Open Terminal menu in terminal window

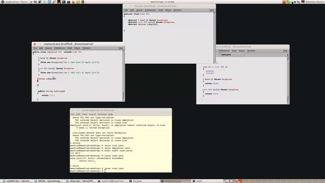pos(102,114)
